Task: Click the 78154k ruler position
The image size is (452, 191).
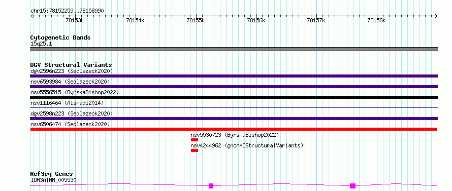Action: coord(136,20)
